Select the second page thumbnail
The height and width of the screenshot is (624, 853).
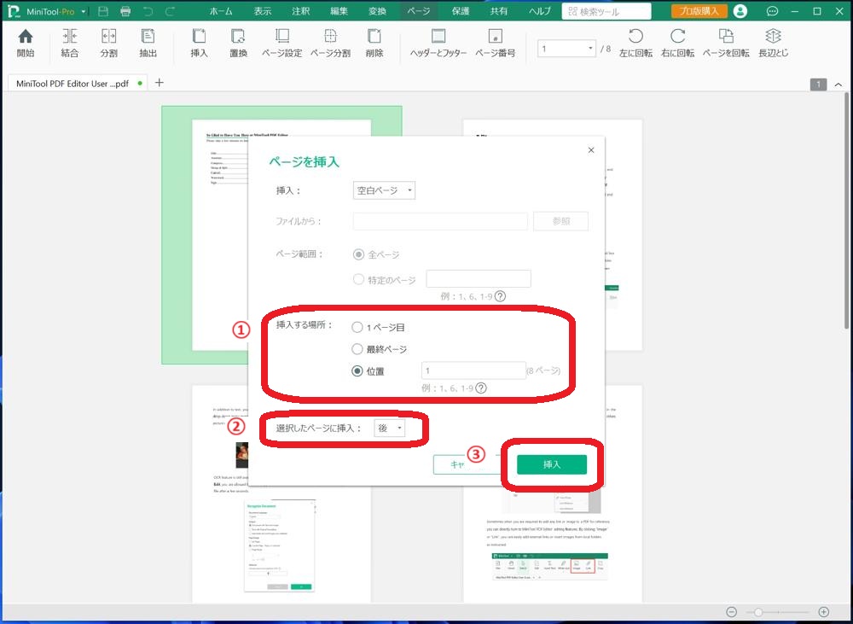click(552, 236)
